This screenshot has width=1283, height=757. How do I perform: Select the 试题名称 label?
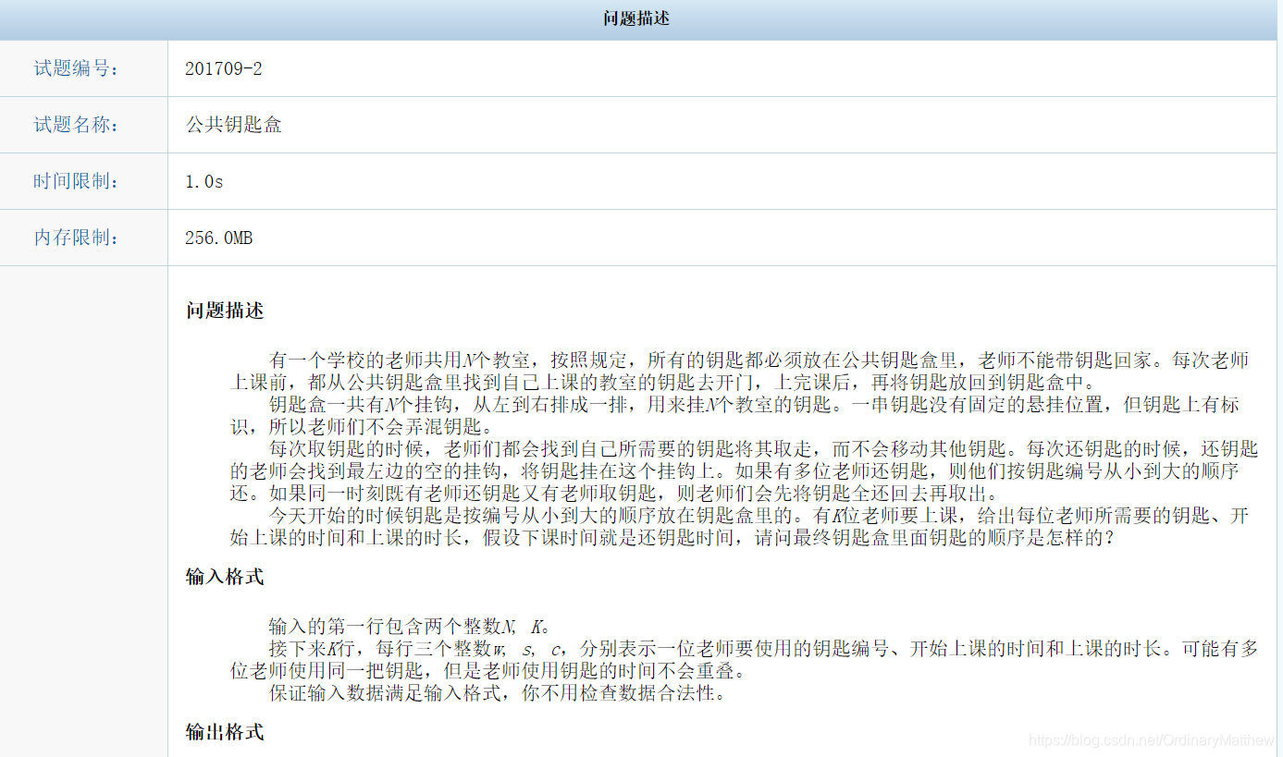(x=77, y=125)
